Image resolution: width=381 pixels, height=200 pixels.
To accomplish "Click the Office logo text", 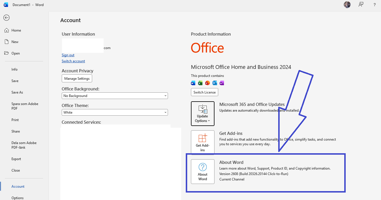I will click(x=207, y=48).
